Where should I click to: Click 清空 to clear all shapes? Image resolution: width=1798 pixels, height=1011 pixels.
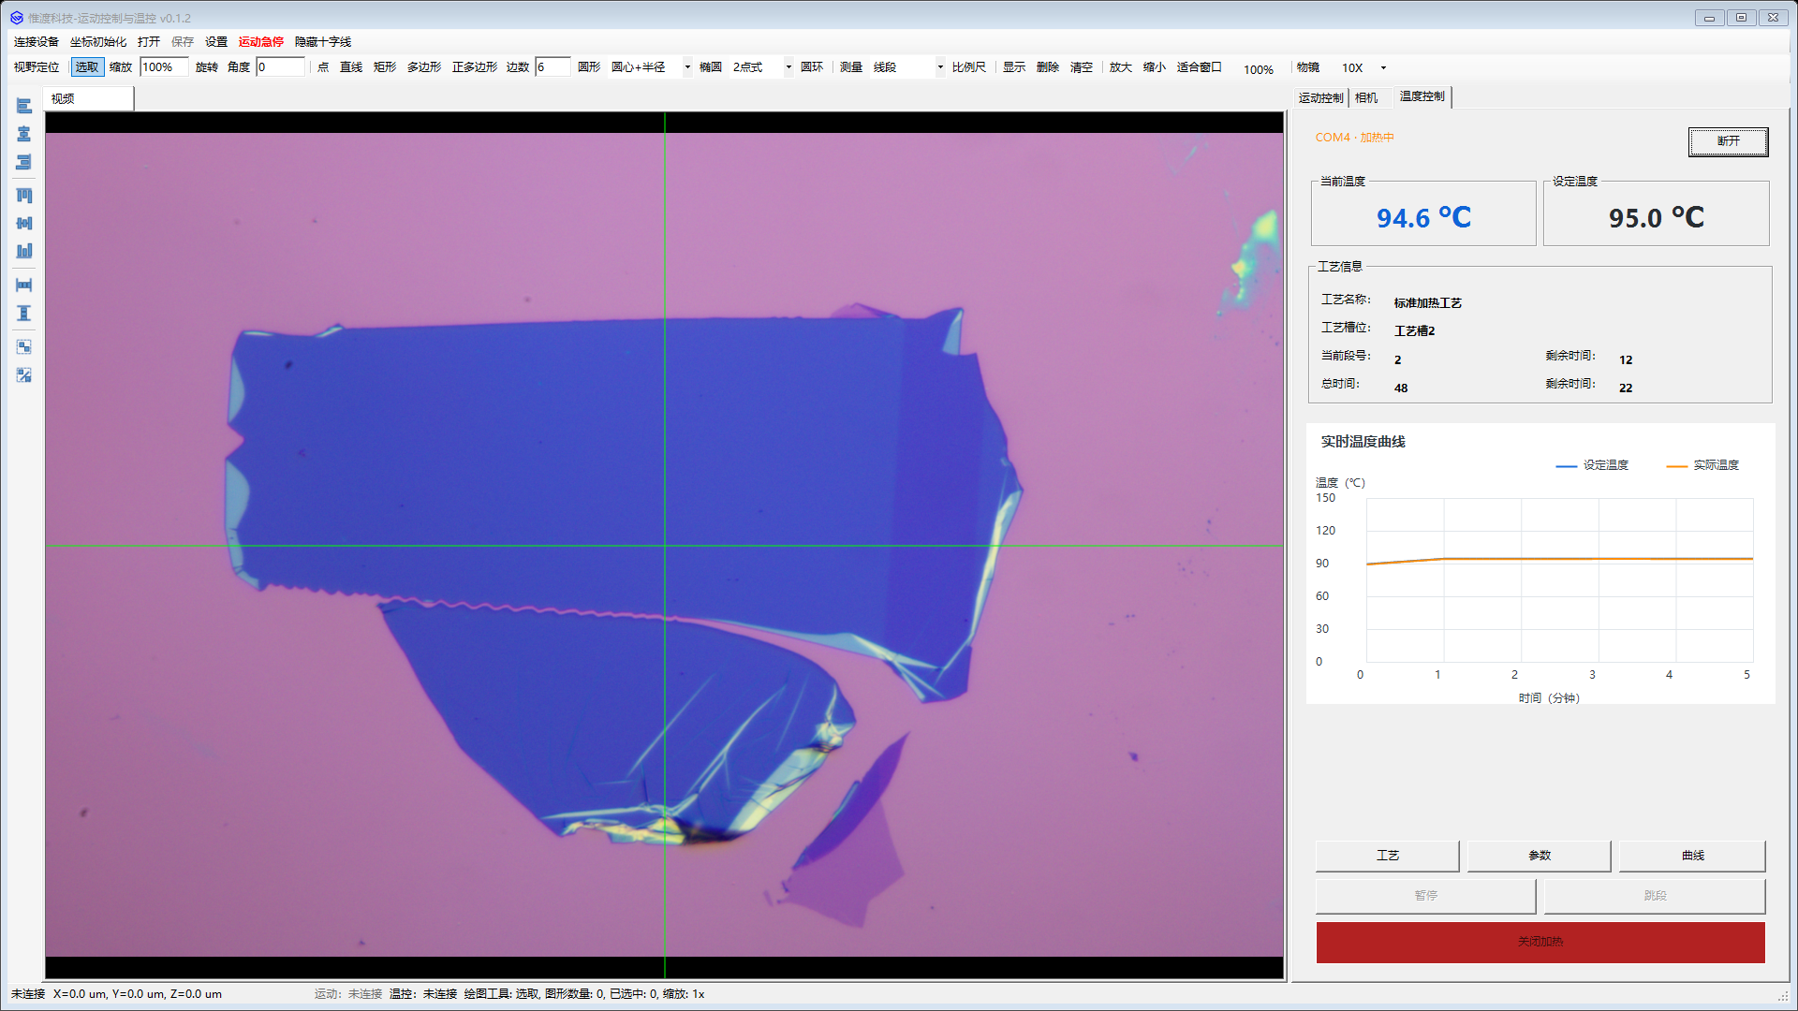pos(1082,67)
